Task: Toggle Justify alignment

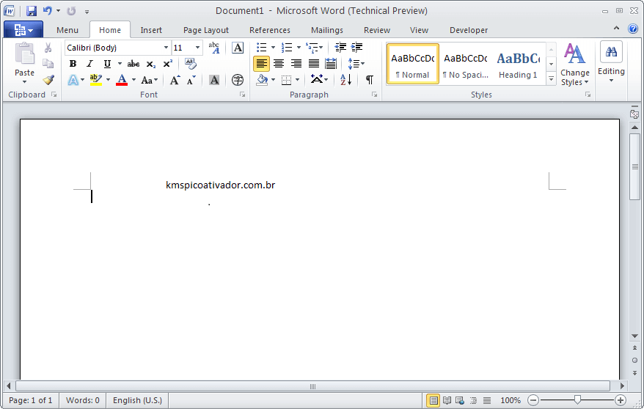Action: (x=313, y=64)
